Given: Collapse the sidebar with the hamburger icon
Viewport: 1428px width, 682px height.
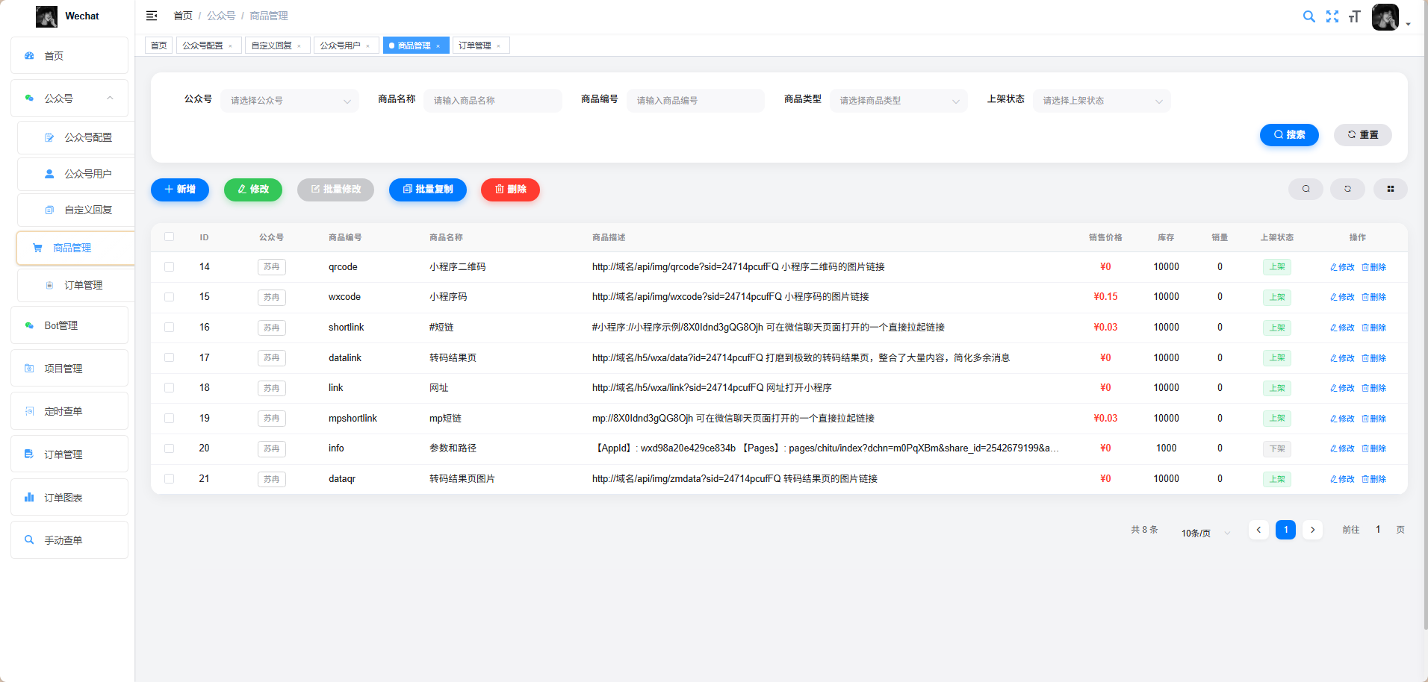Looking at the screenshot, I should (152, 16).
